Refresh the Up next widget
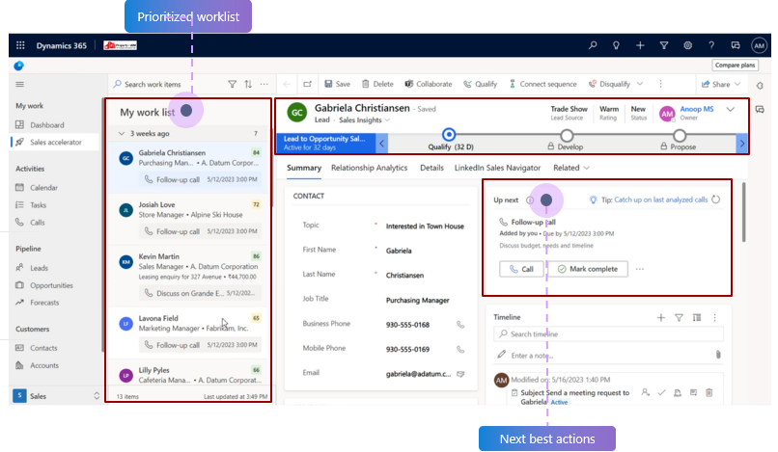 coord(715,199)
